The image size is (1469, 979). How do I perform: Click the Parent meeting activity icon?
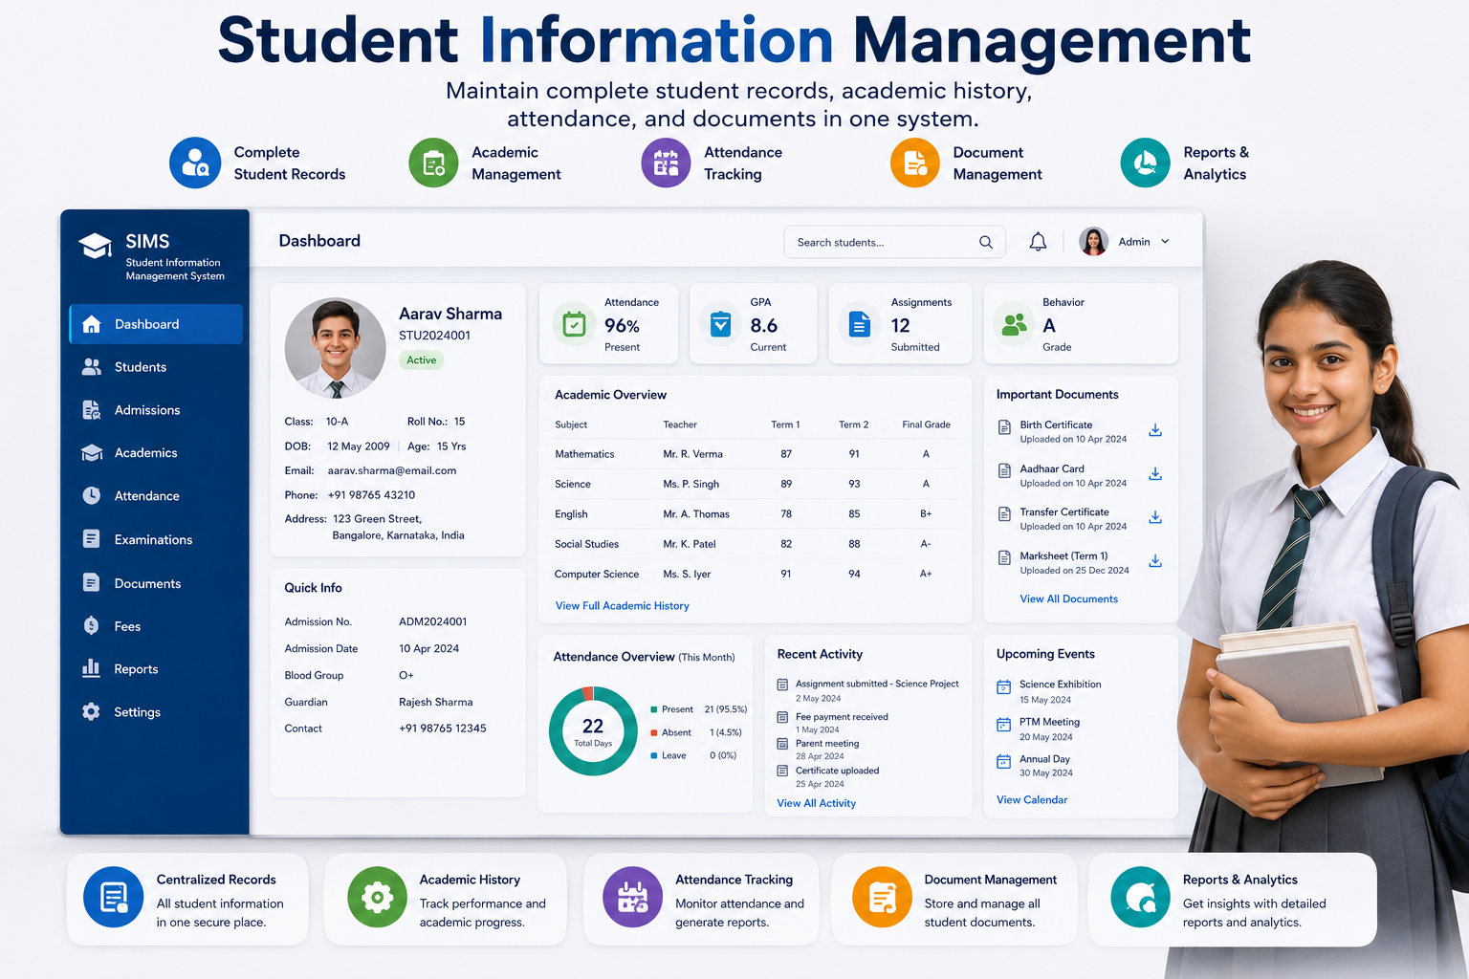pos(782,744)
